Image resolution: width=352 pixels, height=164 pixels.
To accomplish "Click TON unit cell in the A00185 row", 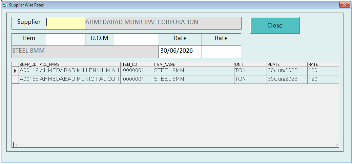I will click(x=250, y=79).
